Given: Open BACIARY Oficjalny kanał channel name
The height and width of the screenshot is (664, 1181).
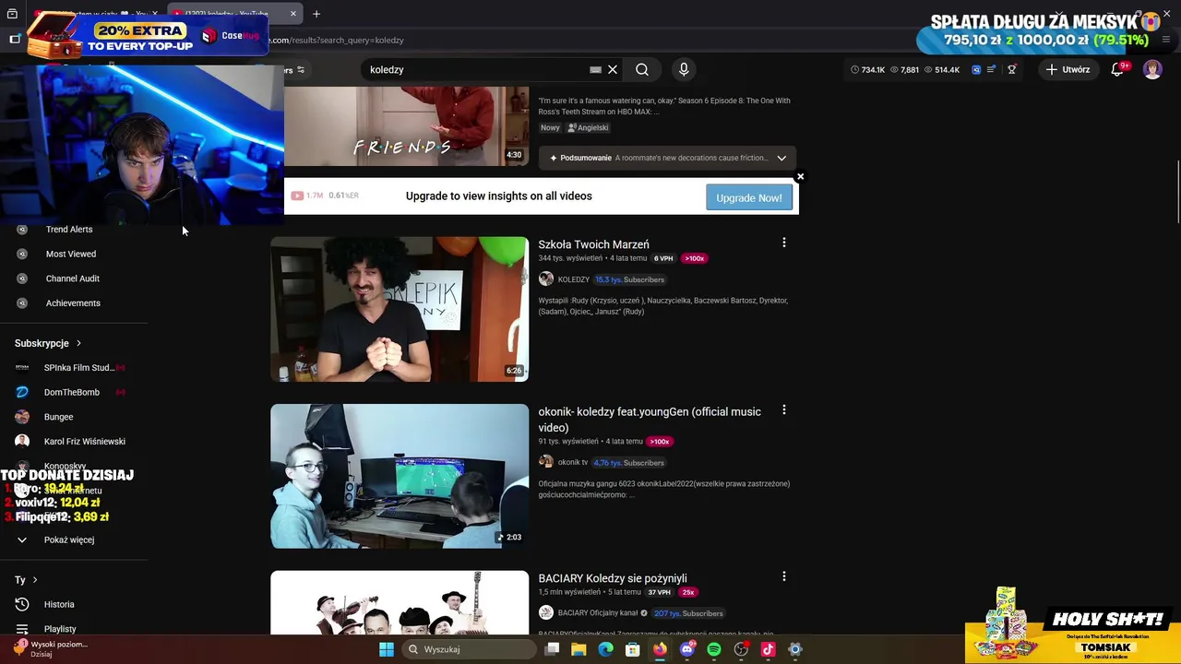Looking at the screenshot, I should click(x=597, y=613).
